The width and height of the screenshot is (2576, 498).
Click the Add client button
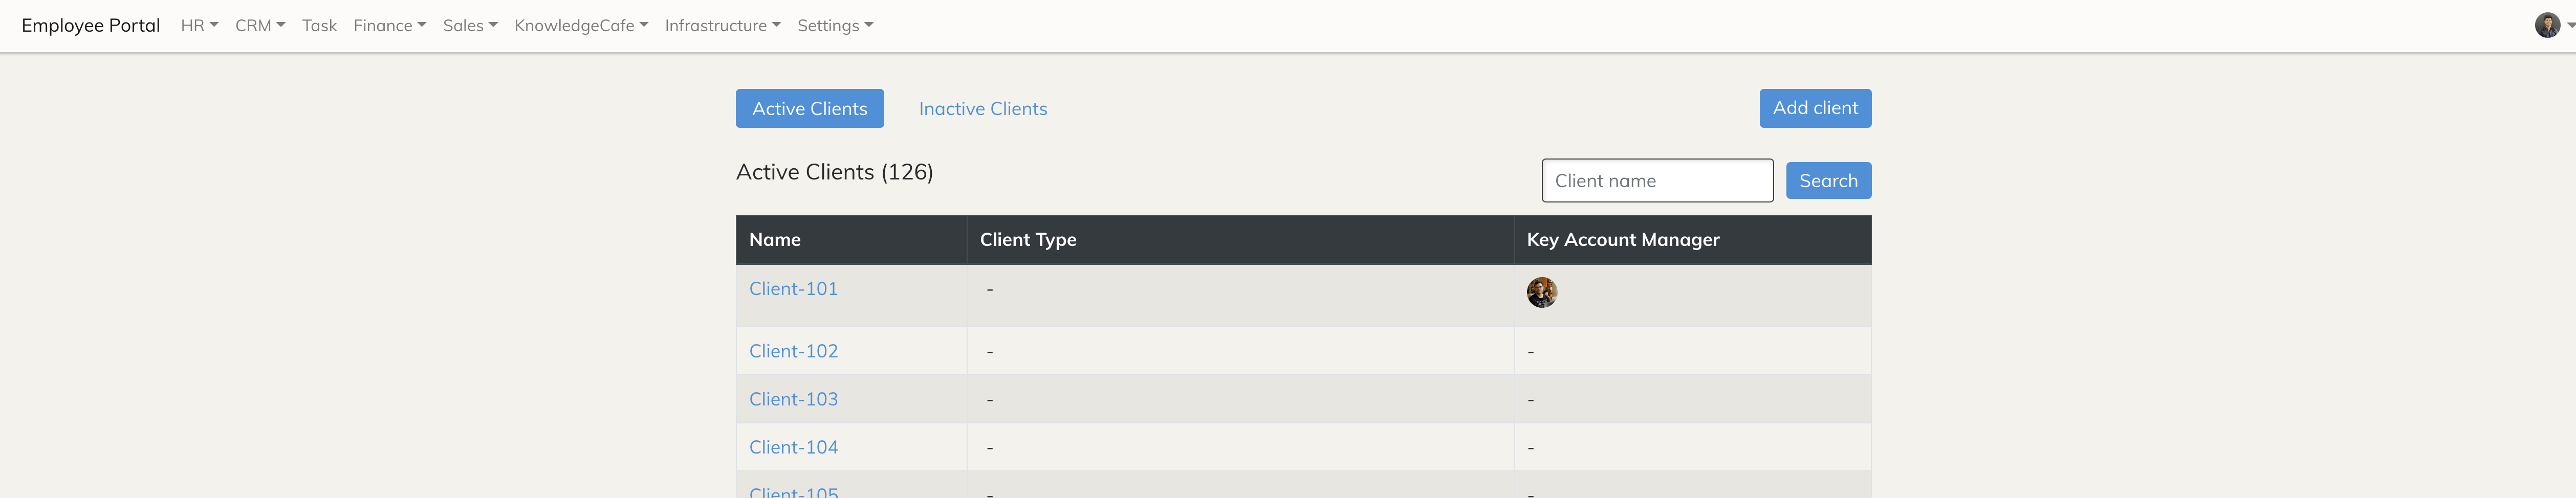[x=1815, y=108]
